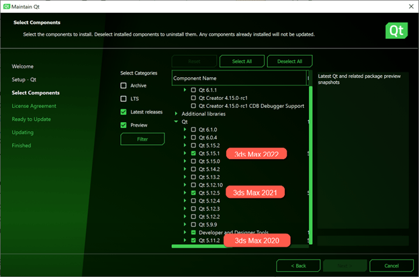The width and height of the screenshot is (419, 277).
Task: Expand the Qt 5.13.2 node
Action: tap(185, 177)
